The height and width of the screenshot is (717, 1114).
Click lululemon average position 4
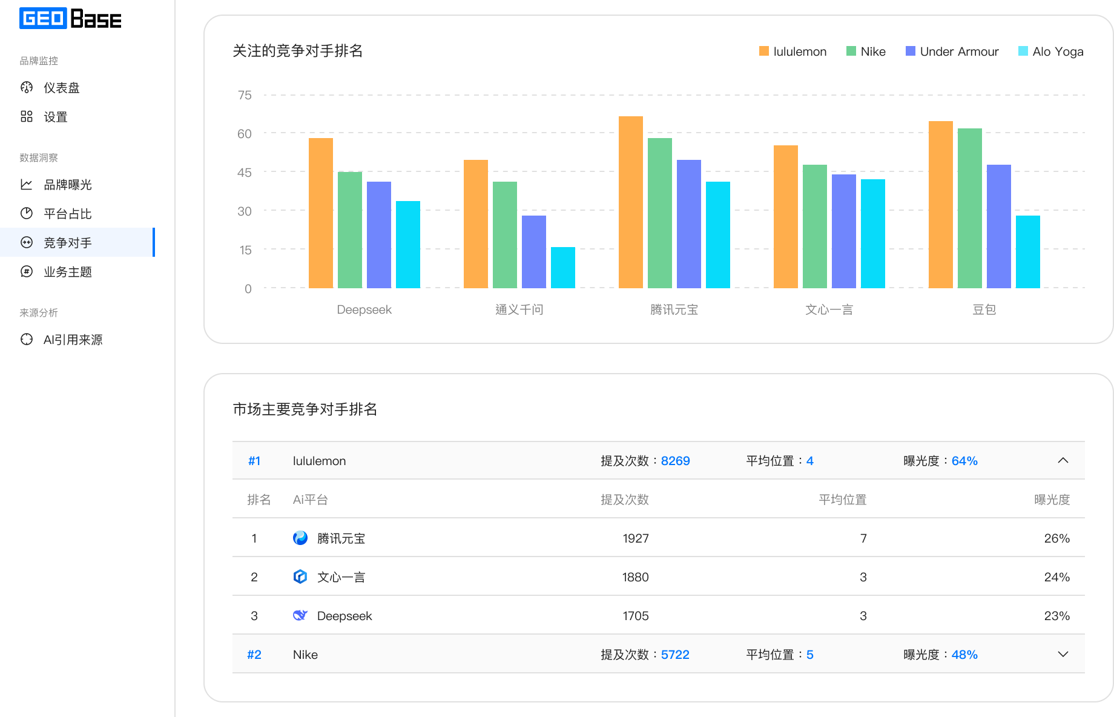(x=810, y=461)
